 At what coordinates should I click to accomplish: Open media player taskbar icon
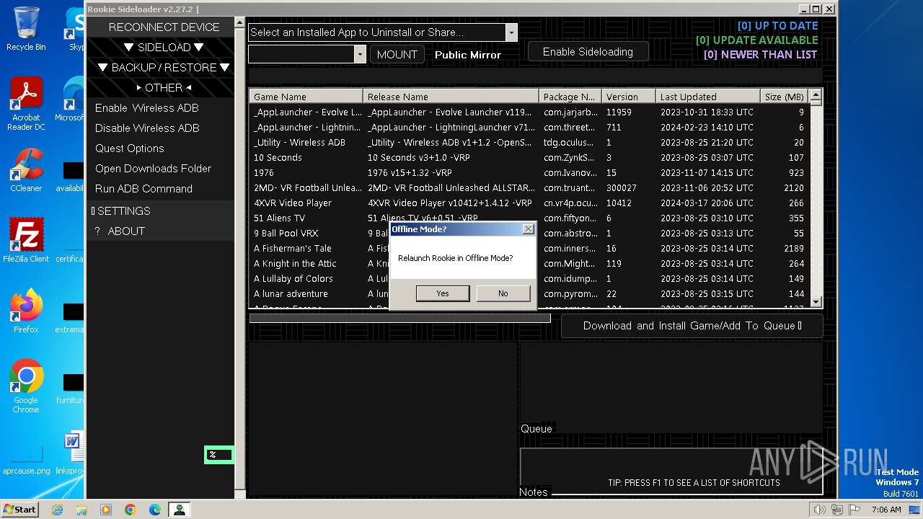(x=106, y=510)
